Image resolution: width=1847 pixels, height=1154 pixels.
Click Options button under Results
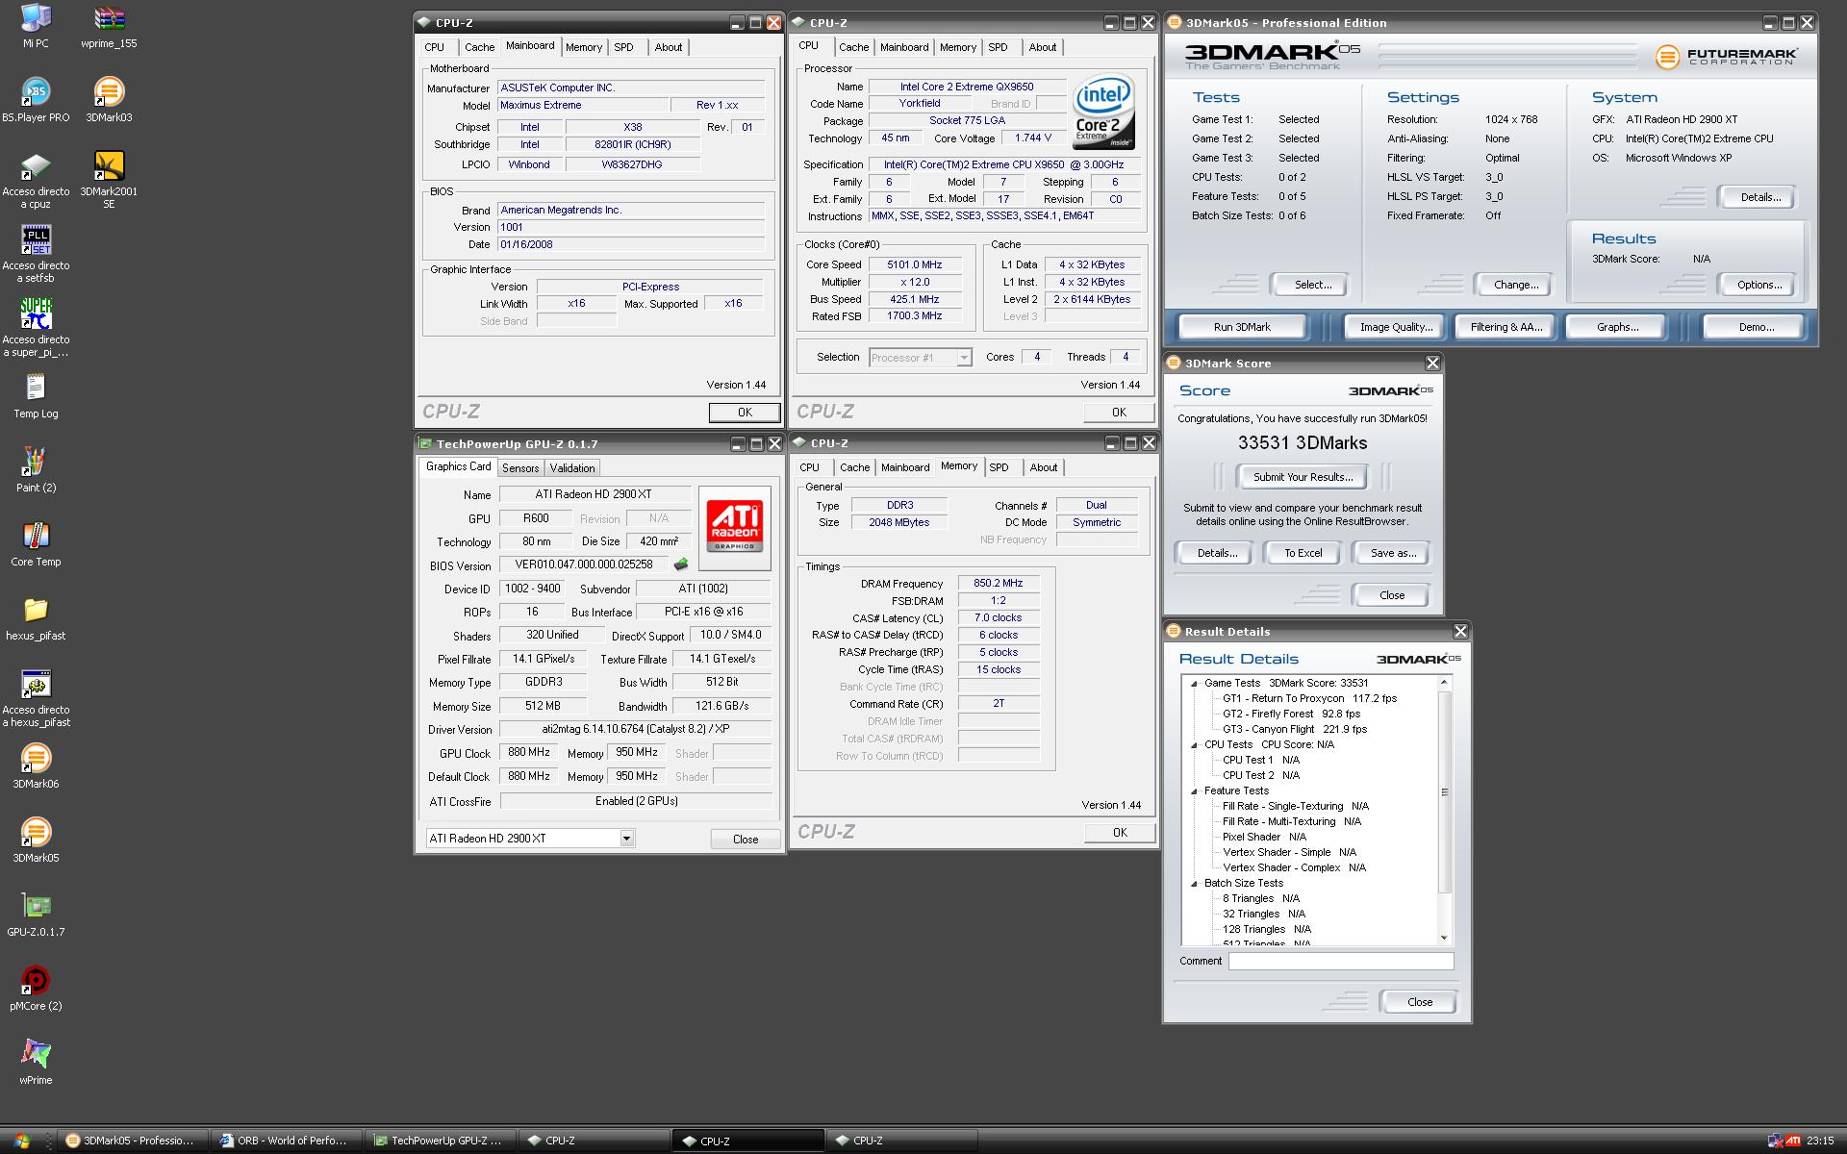click(1759, 285)
